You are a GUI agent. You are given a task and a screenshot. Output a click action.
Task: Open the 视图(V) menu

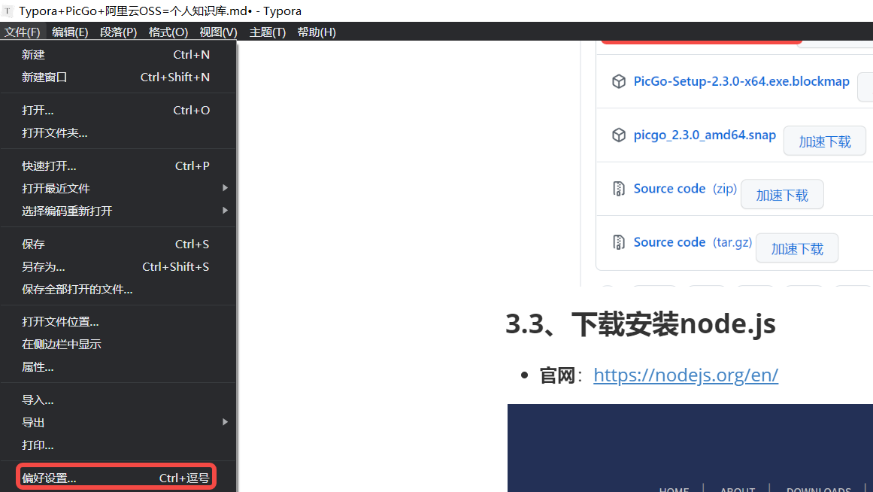(218, 32)
